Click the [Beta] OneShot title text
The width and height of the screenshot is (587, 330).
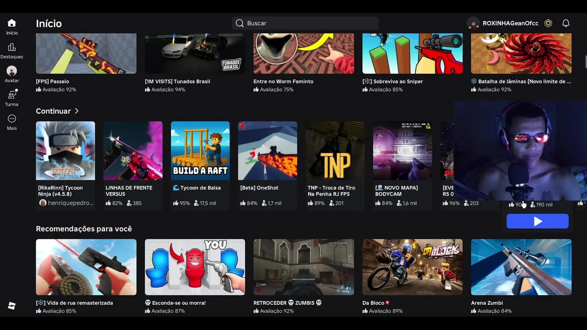(259, 188)
